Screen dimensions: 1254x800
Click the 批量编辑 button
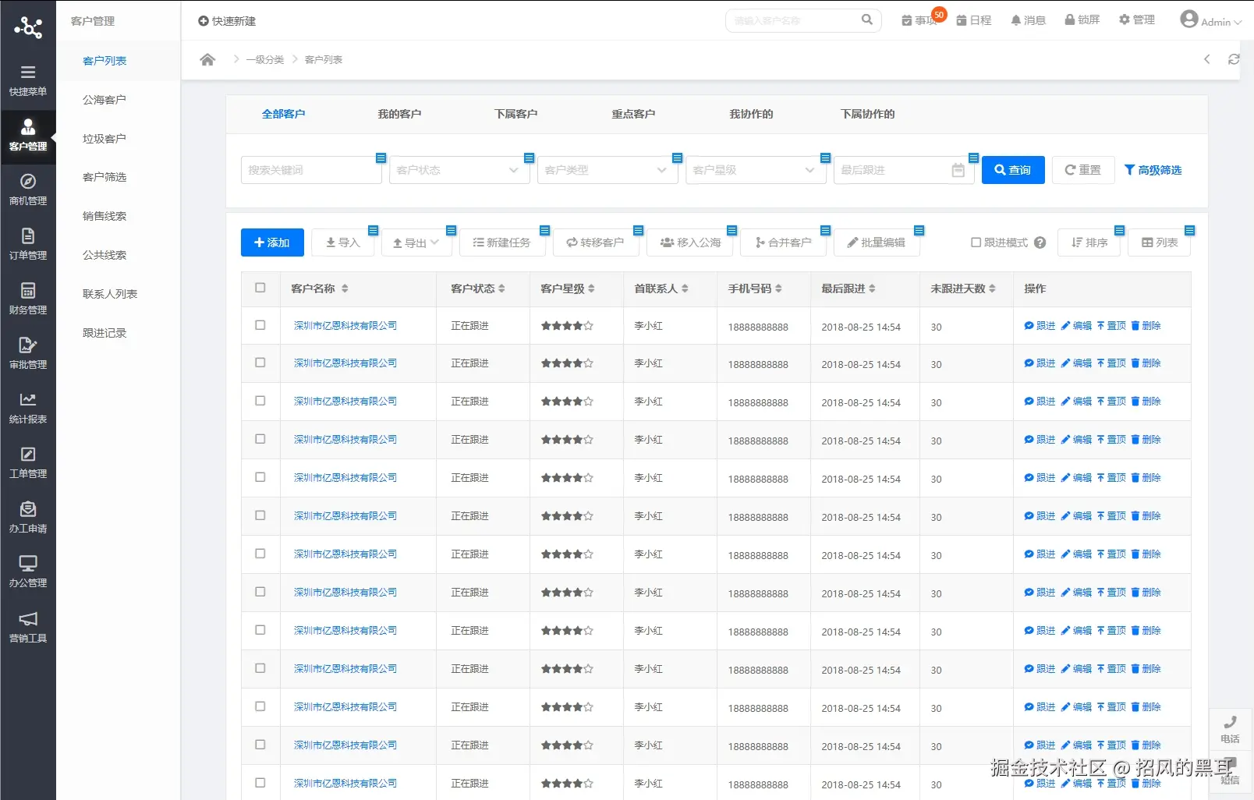coord(877,242)
